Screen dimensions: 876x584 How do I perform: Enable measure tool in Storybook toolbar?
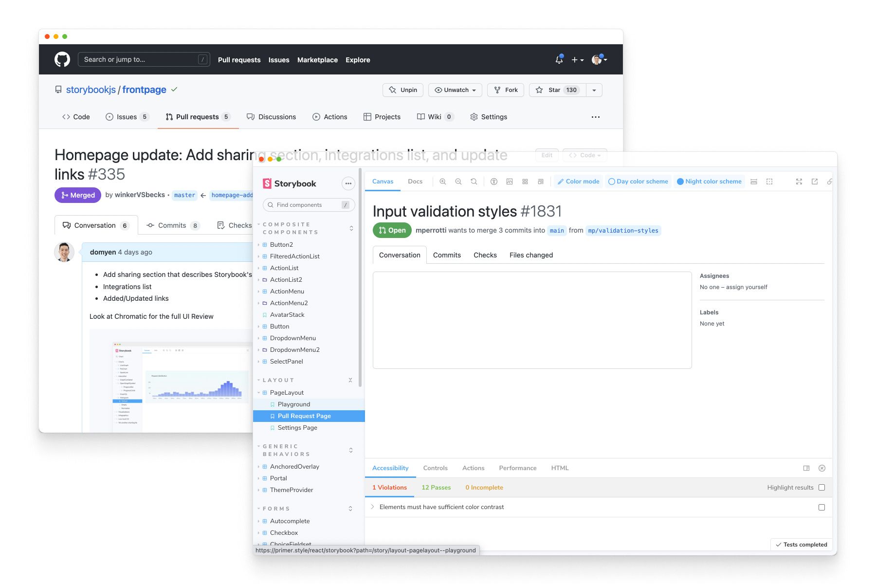click(754, 182)
